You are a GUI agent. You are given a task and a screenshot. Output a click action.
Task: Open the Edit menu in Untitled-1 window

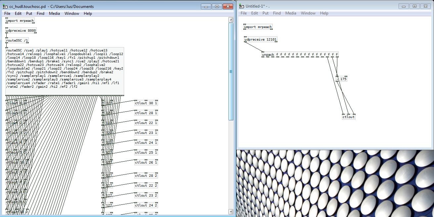255,13
